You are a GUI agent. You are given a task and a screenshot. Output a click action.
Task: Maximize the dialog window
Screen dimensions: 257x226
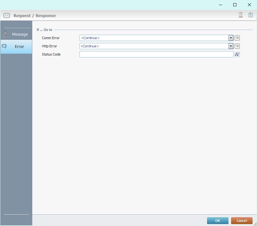click(x=235, y=5)
